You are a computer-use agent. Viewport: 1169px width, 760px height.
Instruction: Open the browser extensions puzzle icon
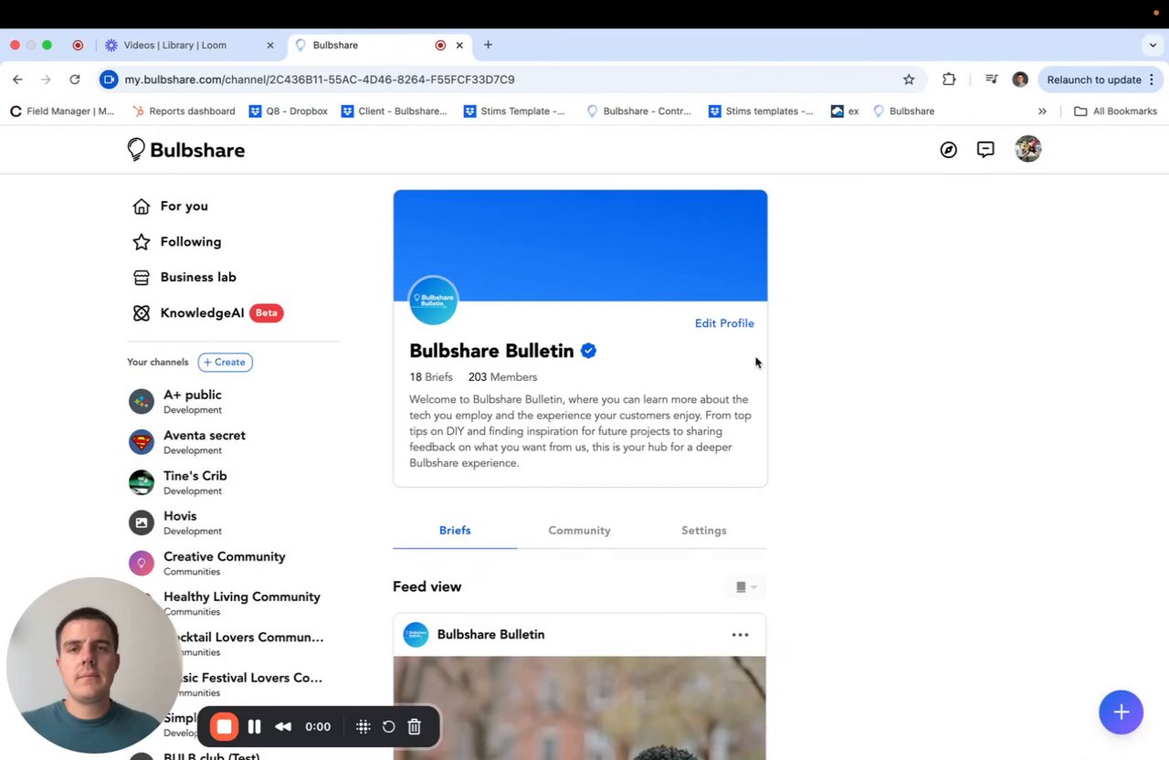pyautogui.click(x=949, y=79)
